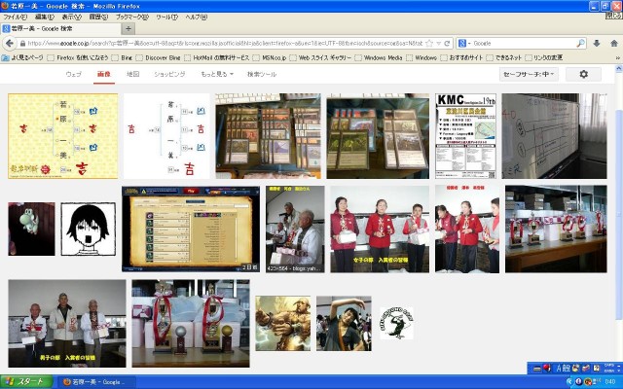Image resolution: width=623 pixels, height=389 pixels.
Task: Click inside the Google search box in toolbar
Action: tap(522, 43)
